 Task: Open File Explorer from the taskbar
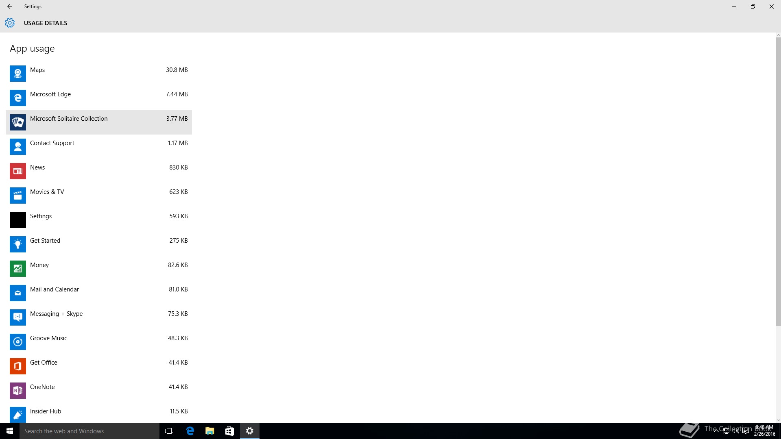pyautogui.click(x=209, y=431)
